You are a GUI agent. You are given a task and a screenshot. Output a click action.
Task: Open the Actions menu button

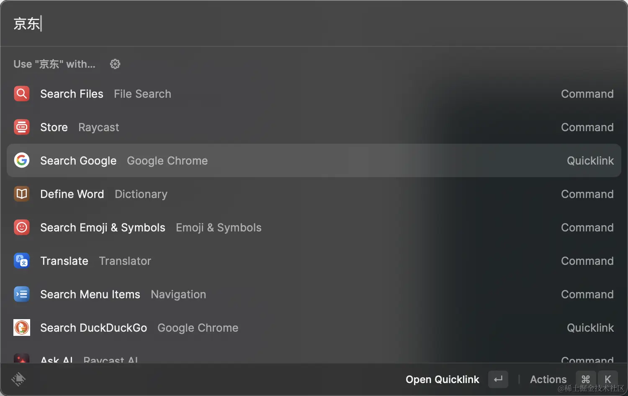point(548,379)
